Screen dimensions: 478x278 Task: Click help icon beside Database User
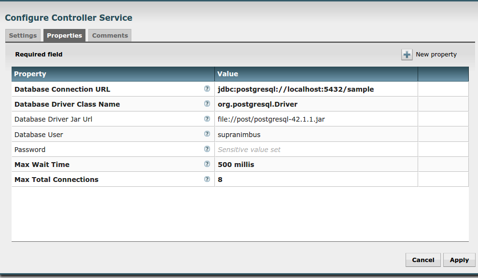click(x=207, y=134)
